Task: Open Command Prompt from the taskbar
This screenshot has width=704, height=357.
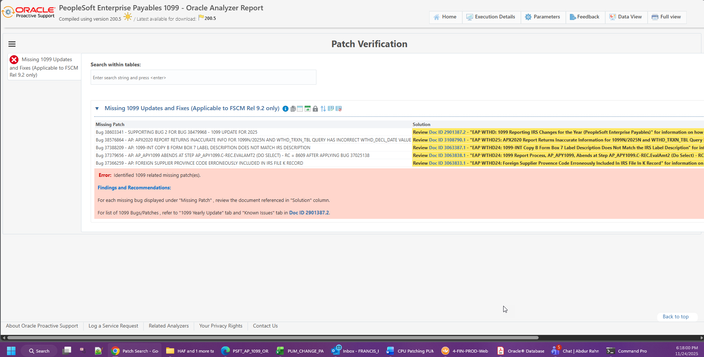Action: tap(627, 351)
